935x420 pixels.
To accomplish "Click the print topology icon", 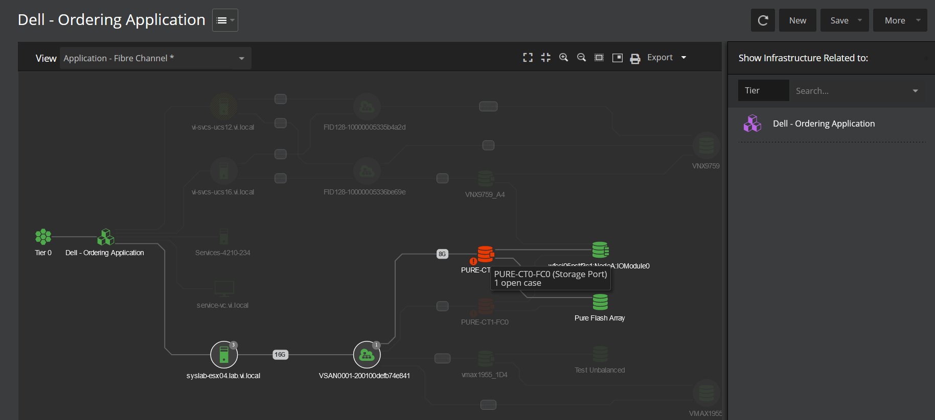I will point(635,59).
